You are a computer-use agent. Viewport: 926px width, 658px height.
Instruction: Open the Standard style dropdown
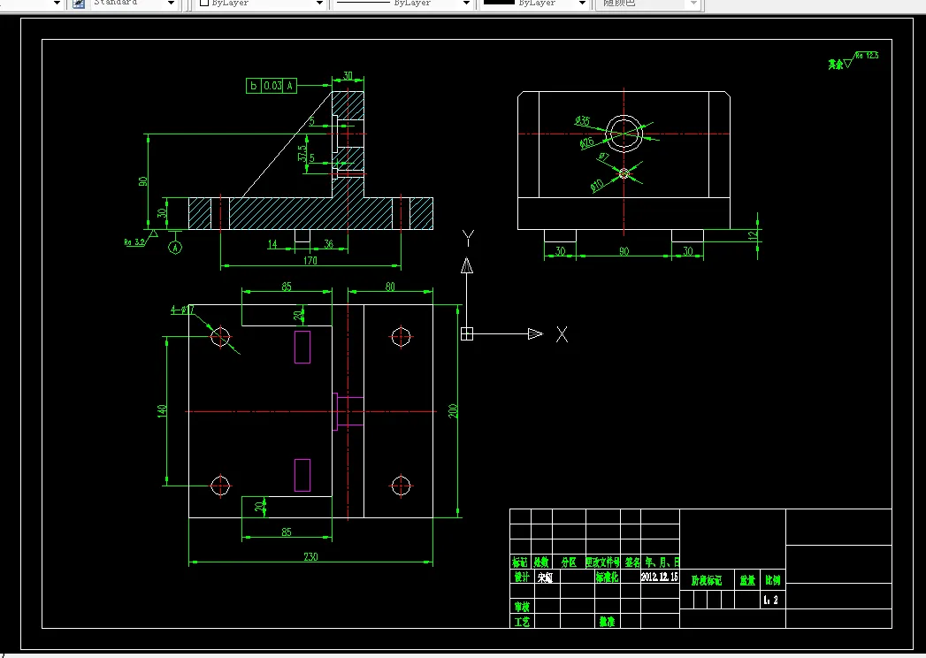[172, 3]
